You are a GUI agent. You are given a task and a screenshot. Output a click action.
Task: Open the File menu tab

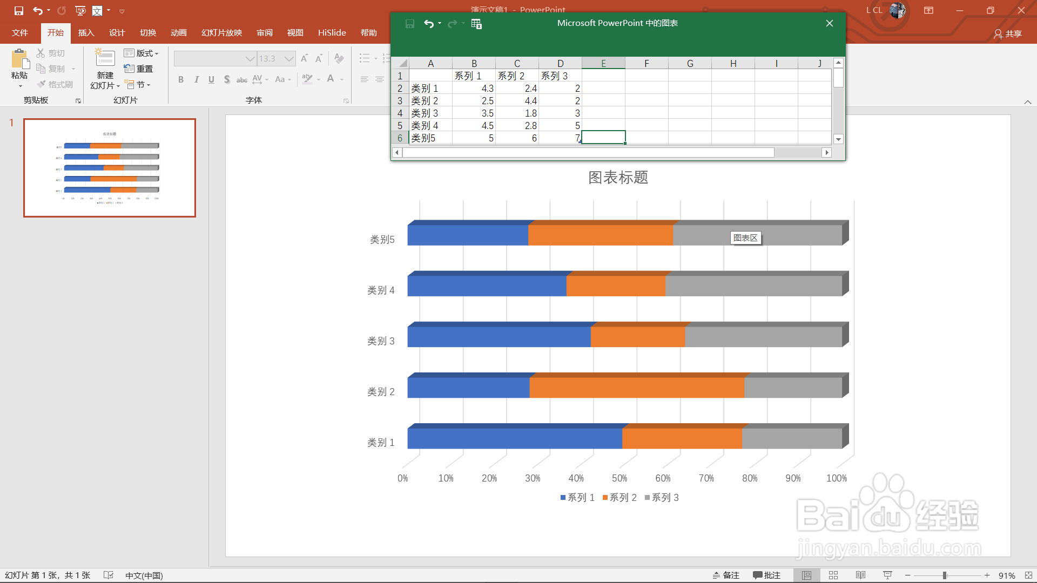(x=20, y=33)
